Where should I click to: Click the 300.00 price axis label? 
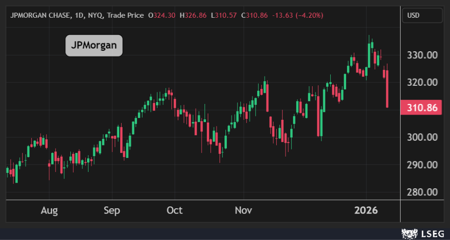pyautogui.click(x=422, y=137)
